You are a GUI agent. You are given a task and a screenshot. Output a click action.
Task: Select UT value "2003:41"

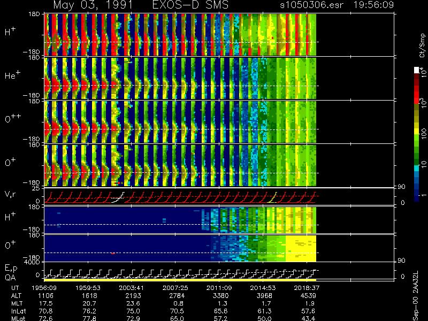(x=132, y=288)
